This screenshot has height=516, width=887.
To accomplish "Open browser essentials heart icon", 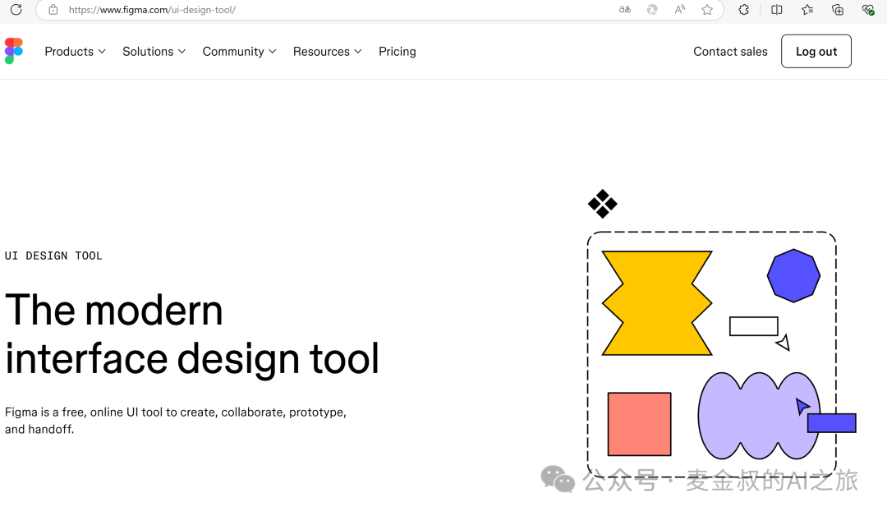I will (x=868, y=10).
